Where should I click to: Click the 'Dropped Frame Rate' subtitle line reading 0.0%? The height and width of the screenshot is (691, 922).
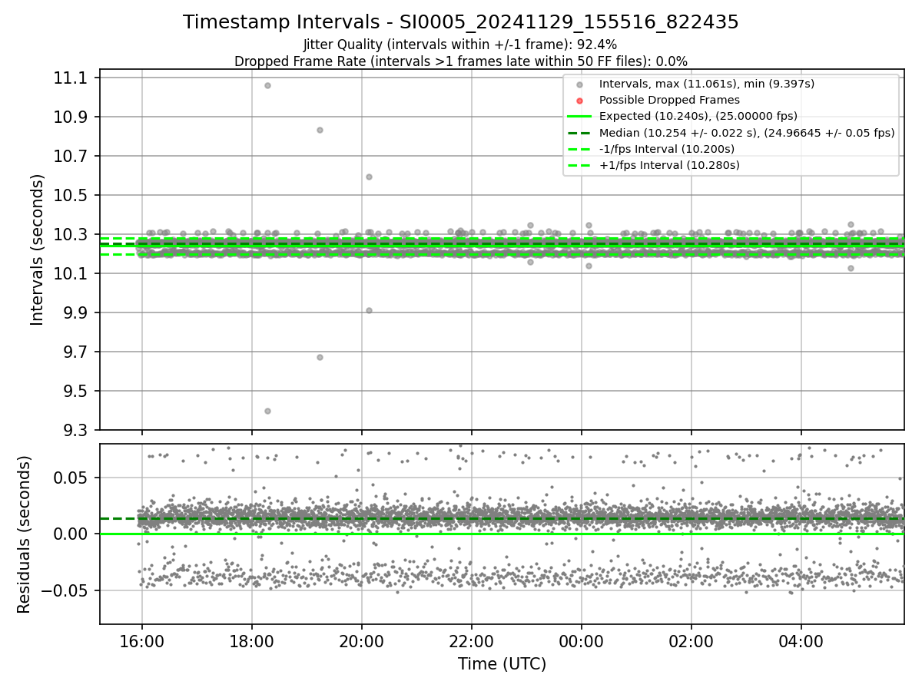461,61
